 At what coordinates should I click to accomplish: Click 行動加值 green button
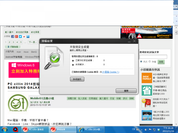[13, 47]
